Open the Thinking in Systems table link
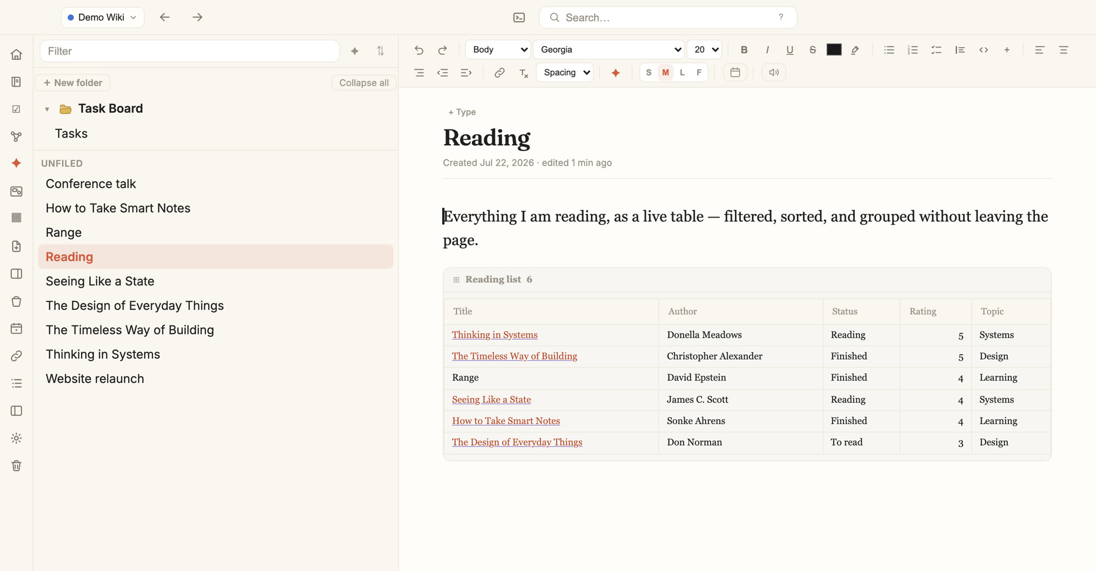Viewport: 1096px width, 571px height. point(494,335)
